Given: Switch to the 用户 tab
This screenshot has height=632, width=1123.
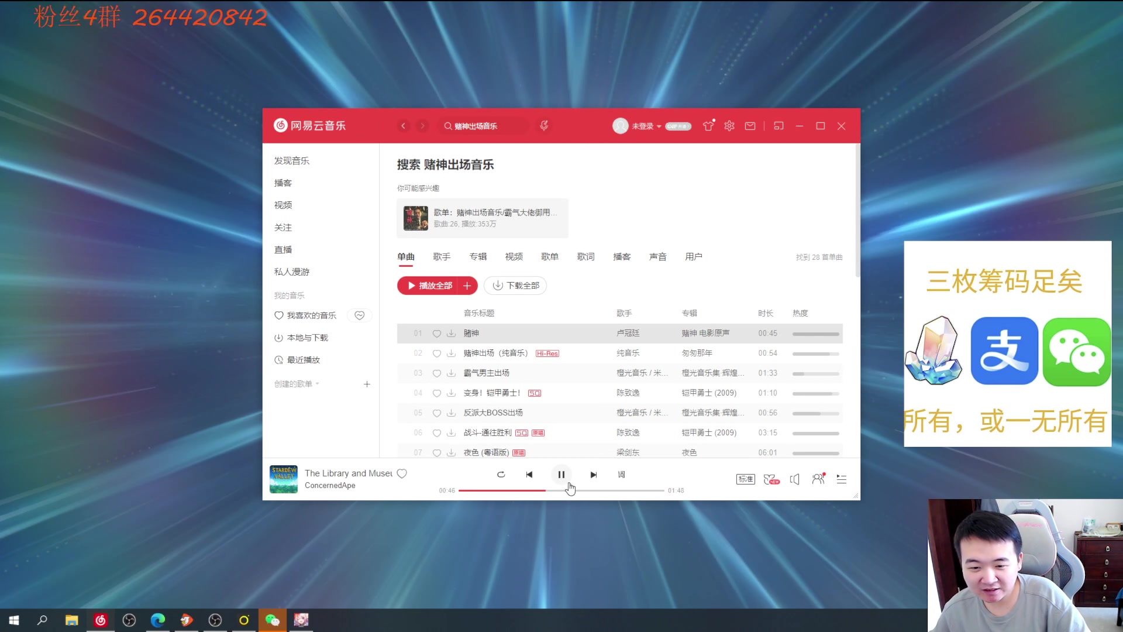Looking at the screenshot, I should tap(694, 257).
